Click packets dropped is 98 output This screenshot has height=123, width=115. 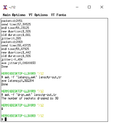coord(30,98)
